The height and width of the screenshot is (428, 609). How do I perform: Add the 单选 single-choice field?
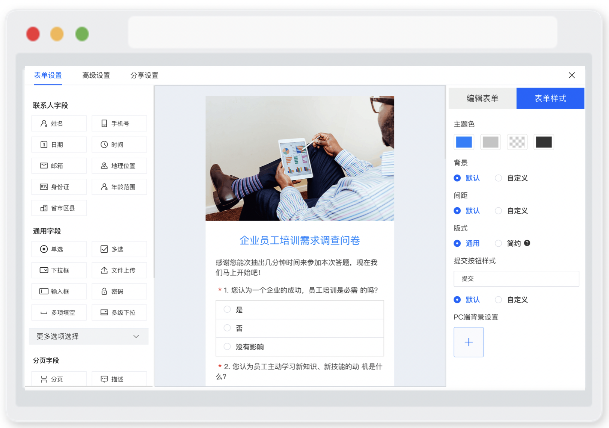pyautogui.click(x=59, y=249)
